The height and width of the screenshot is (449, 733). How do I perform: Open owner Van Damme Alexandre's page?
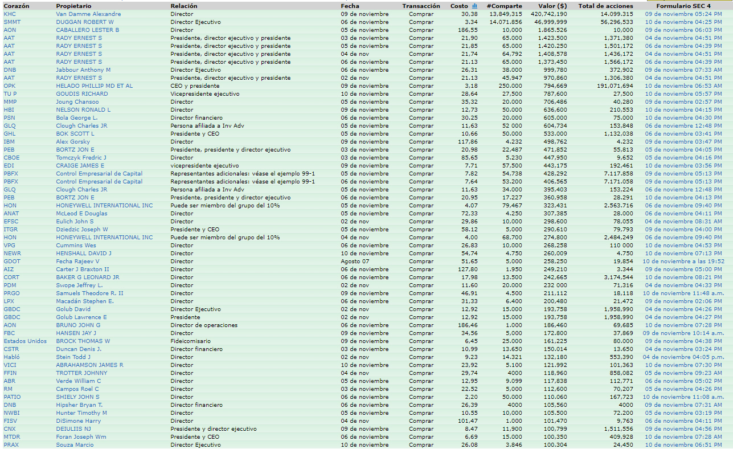click(88, 14)
